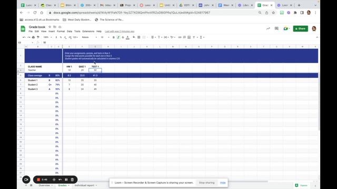Image resolution: width=337 pixels, height=189 pixels.
Task: Switch to the Individual report sheet tab
Action: pos(85,185)
